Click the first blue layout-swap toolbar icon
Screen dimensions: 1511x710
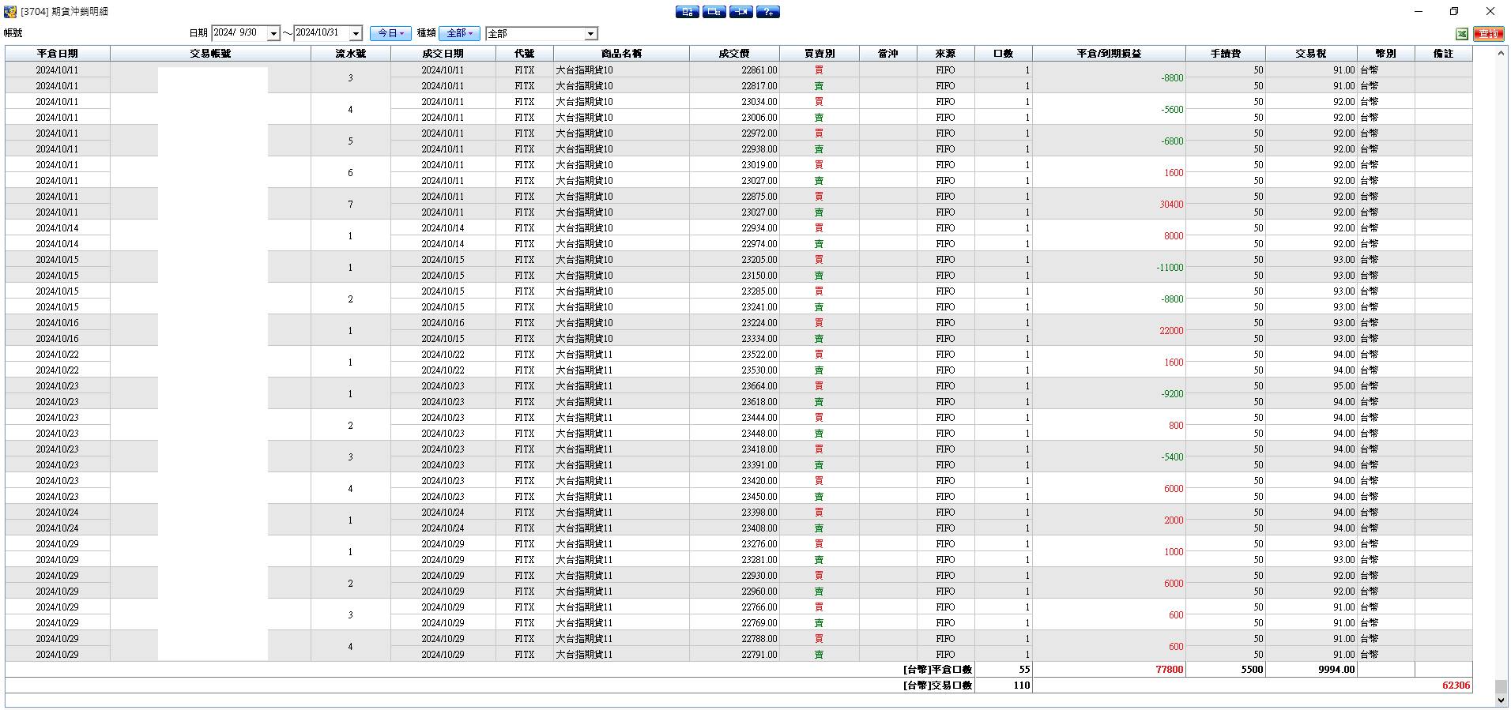click(x=688, y=12)
